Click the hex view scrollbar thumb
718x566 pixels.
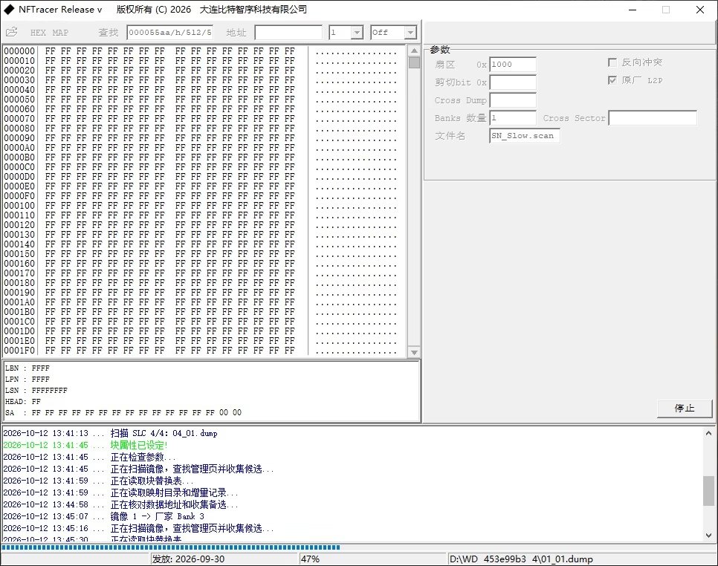tap(414, 62)
